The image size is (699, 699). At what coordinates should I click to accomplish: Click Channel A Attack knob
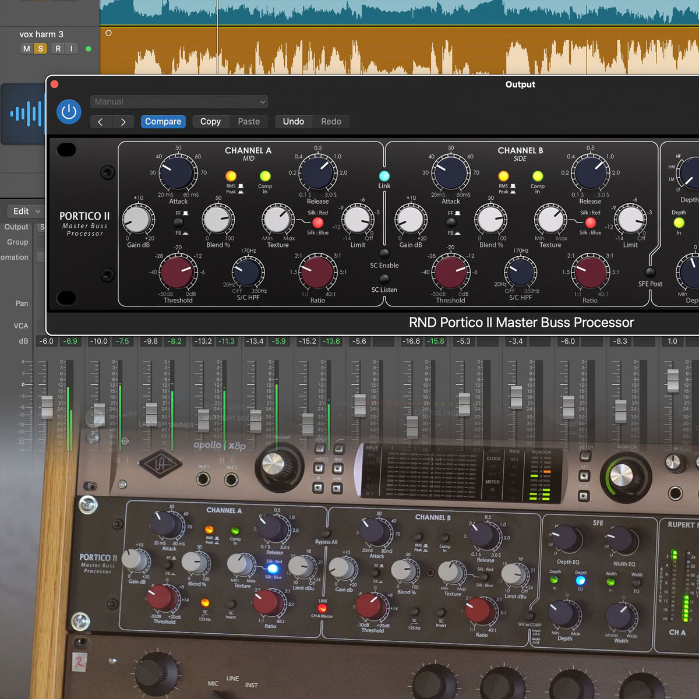click(178, 172)
